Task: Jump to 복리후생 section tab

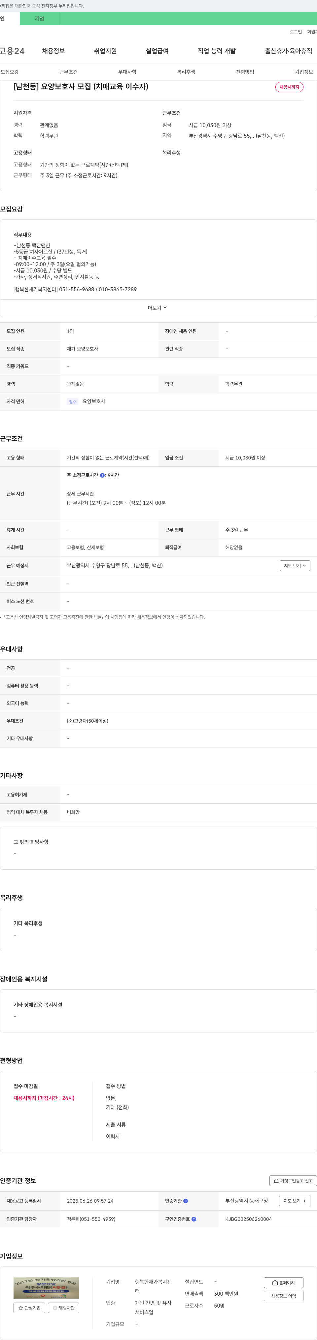Action: point(186,72)
